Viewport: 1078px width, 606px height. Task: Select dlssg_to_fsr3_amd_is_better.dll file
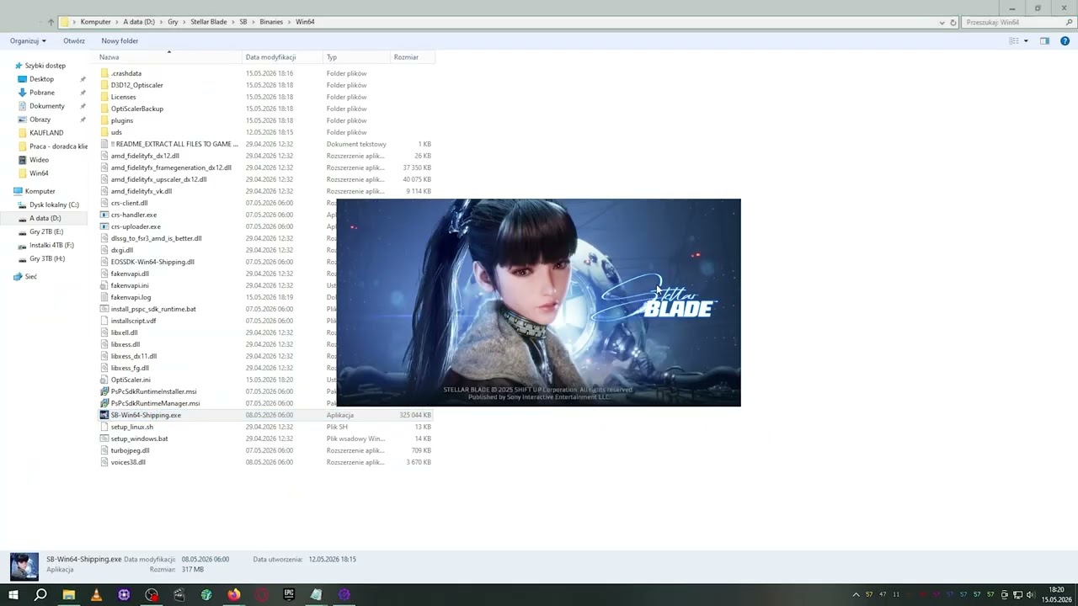click(156, 238)
